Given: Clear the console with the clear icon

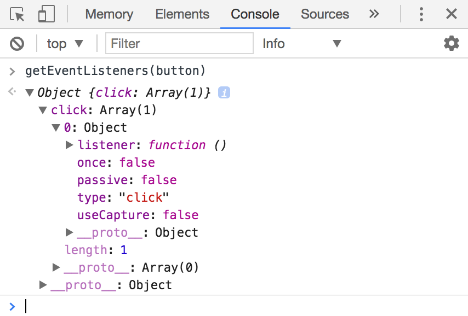Looking at the screenshot, I should (17, 43).
